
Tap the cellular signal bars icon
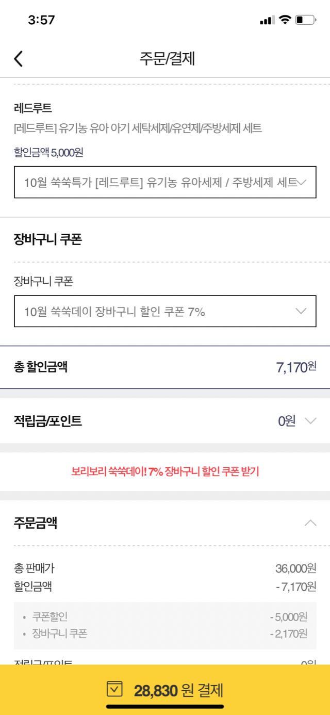coord(267,21)
